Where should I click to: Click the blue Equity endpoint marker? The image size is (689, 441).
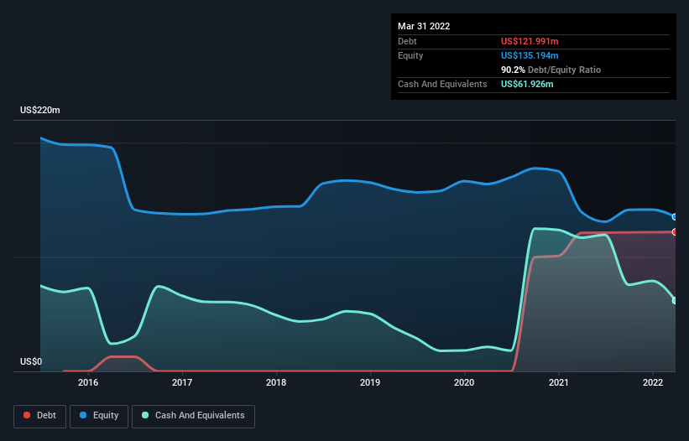675,217
